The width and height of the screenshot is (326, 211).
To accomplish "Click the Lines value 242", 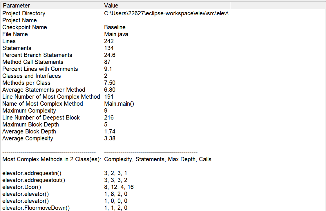I will tap(109, 41).
